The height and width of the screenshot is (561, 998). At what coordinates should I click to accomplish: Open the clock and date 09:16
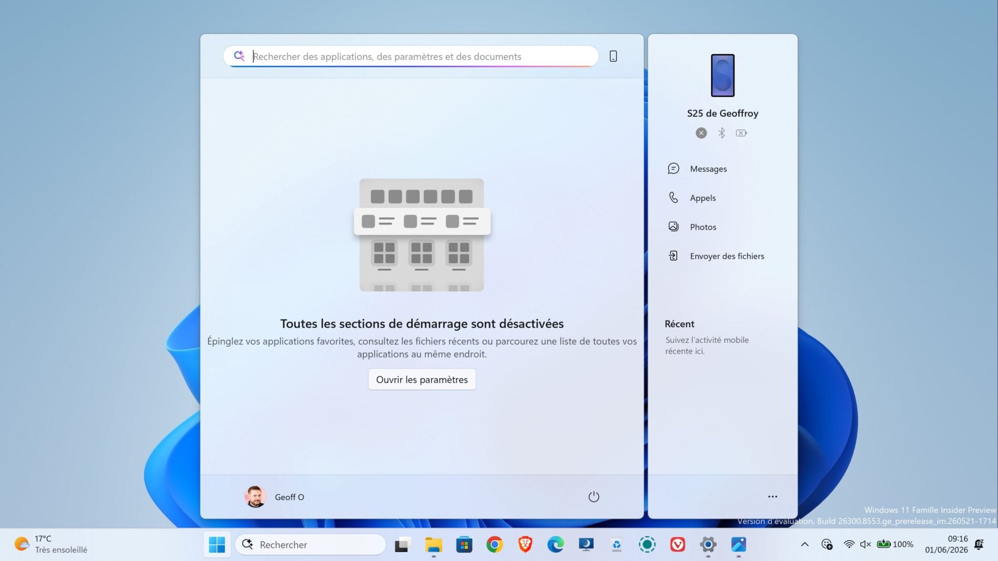tap(947, 544)
